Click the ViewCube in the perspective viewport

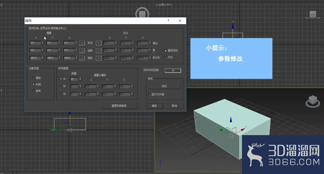(x=313, y=101)
